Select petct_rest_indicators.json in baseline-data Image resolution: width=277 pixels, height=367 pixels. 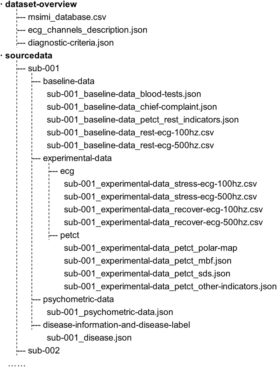[x=143, y=120]
